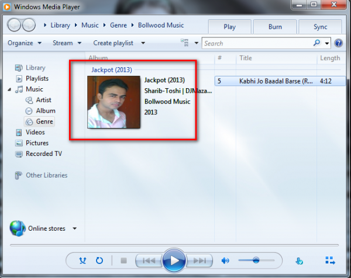This screenshot has height=278, width=351.
Task: Click the Forward navigation arrow button
Action: pos(29,25)
